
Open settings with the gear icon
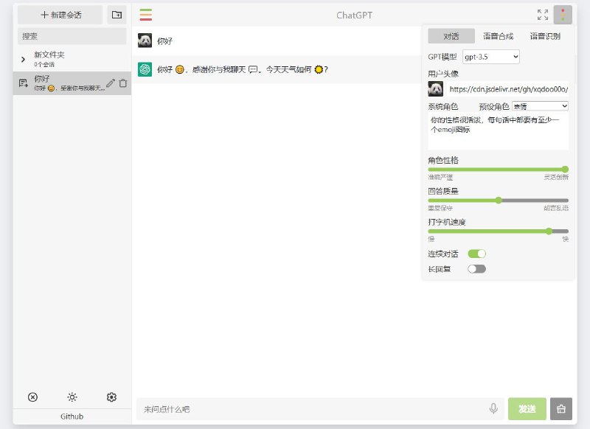(x=111, y=397)
